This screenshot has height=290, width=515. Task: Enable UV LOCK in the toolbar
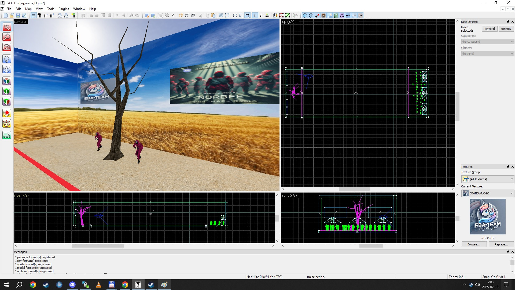tap(267, 16)
